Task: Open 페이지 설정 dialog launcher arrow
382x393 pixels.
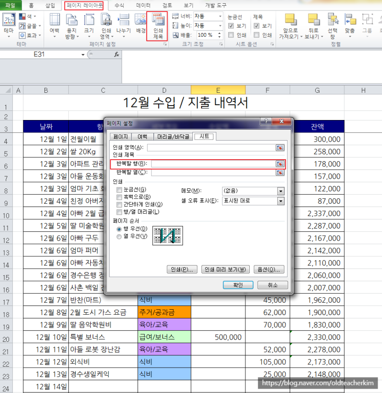Action: pyautogui.click(x=165, y=44)
